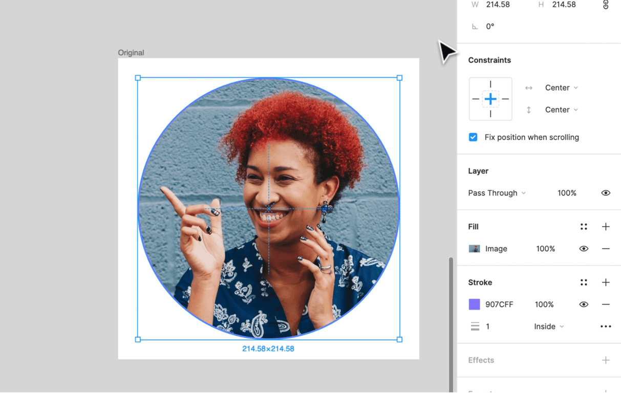Add a new fill with plus icon
The height and width of the screenshot is (393, 621).
click(x=606, y=227)
